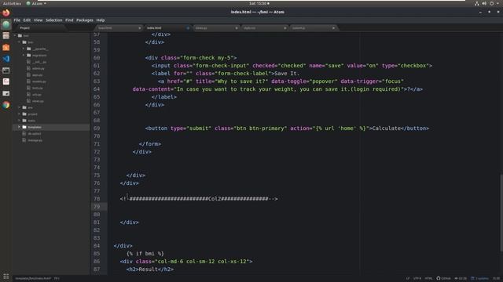The height and width of the screenshot is (282, 503).
Task: Close the views.py tab
Action: (237, 28)
